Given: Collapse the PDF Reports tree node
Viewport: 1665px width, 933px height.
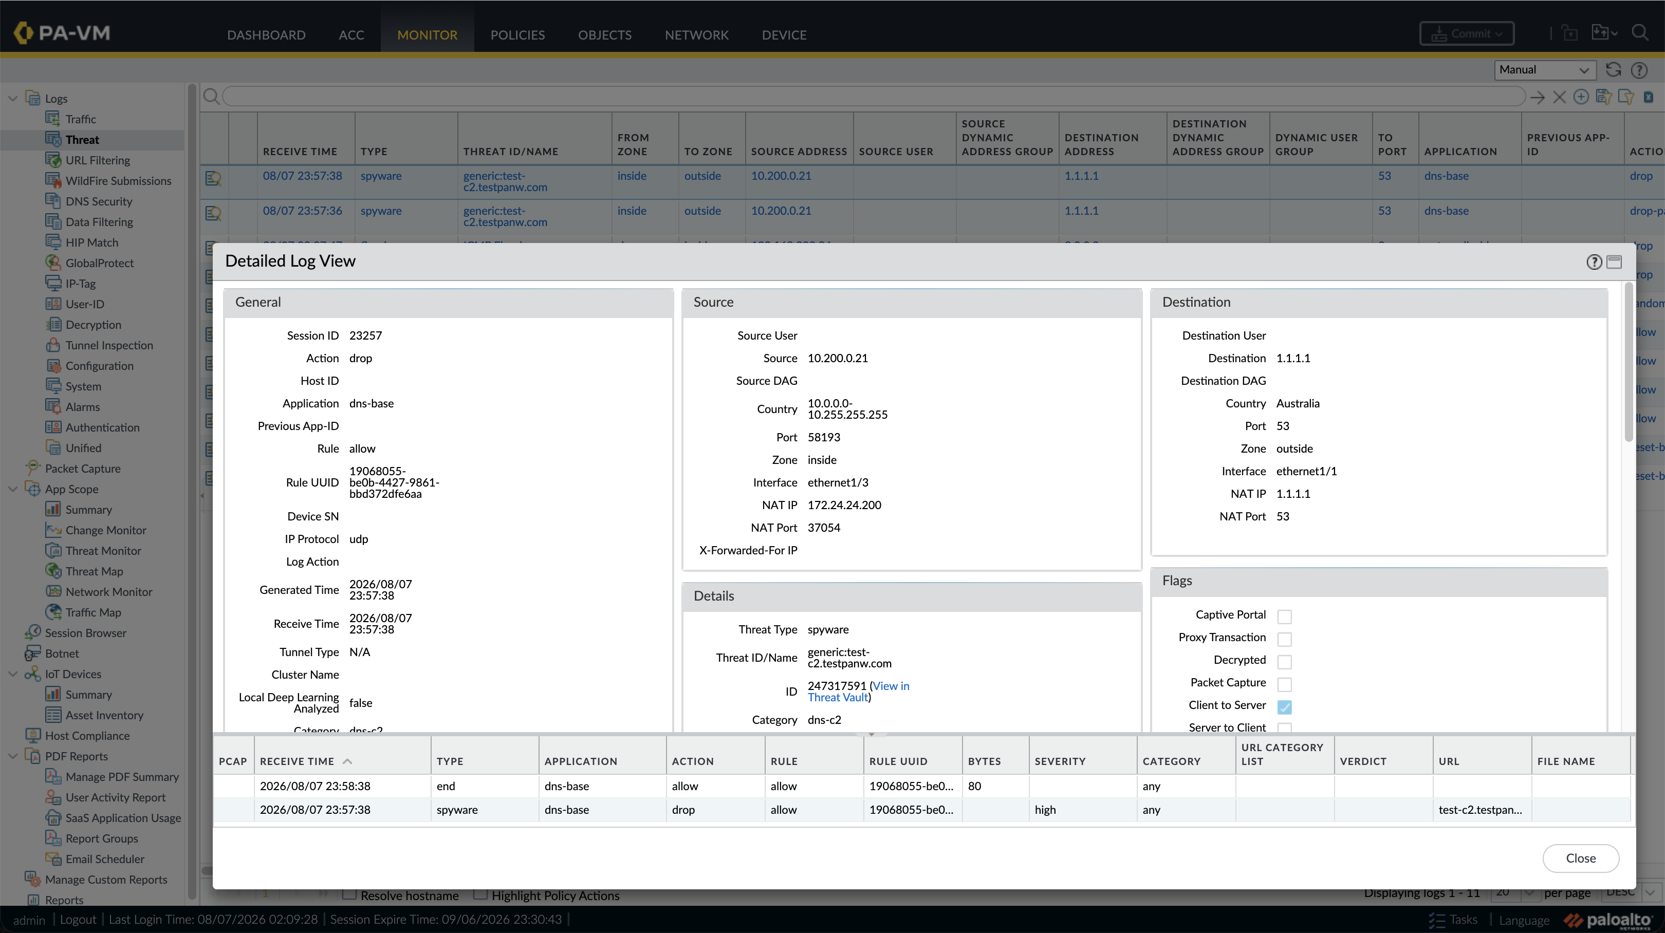Looking at the screenshot, I should coord(12,755).
